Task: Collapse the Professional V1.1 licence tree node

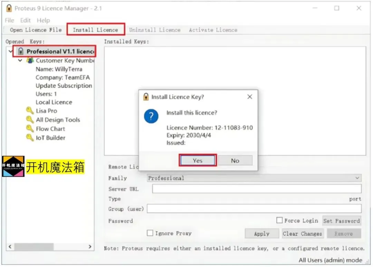Action: (10, 51)
